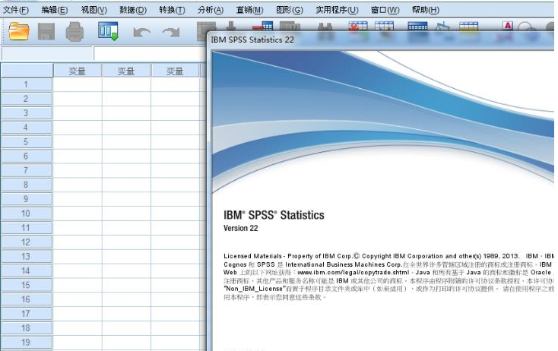This screenshot has width=558, height=351.
Task: Open the 转换(T) menu
Action: 172,10
